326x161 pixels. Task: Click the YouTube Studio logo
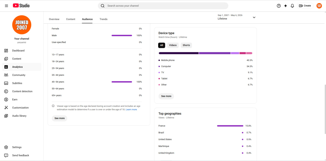coord(21,6)
